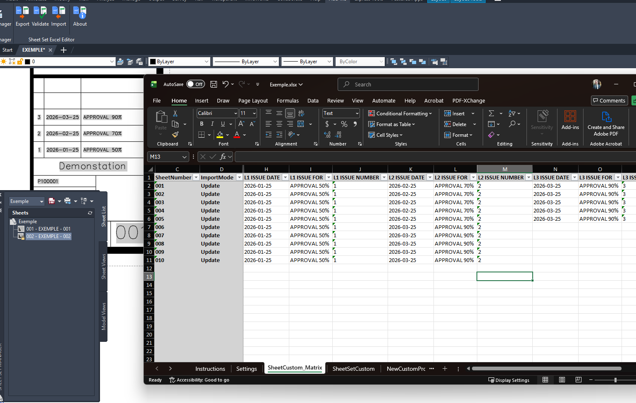Apply Italic formatting

(212, 124)
